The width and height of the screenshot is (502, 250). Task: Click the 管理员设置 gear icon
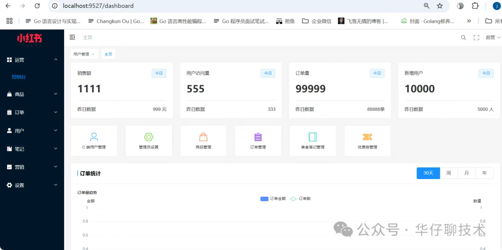[149, 137]
